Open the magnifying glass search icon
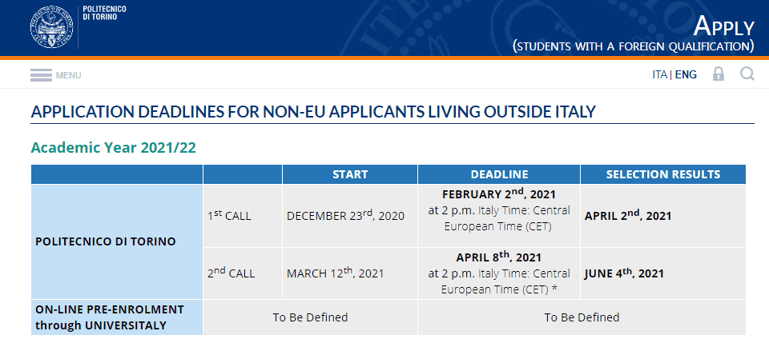Image resolution: width=769 pixels, height=355 pixels. tap(747, 74)
